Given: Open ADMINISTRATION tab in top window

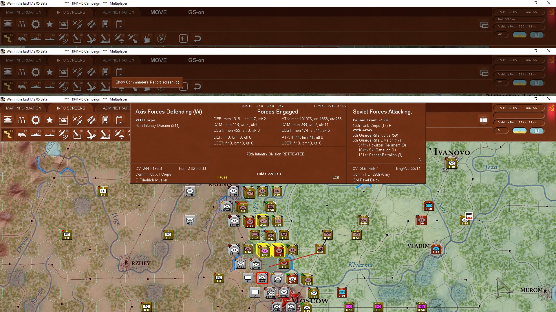Looking at the screenshot, I should click(x=118, y=12).
